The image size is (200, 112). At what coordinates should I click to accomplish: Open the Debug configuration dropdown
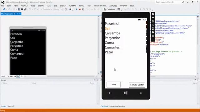point(57,9)
